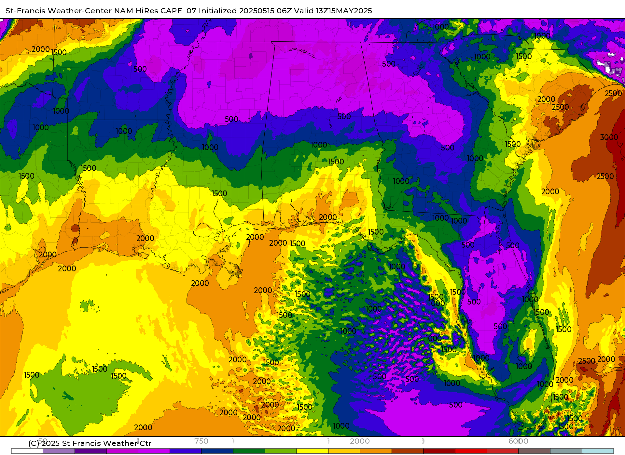Click the gray 750 legend tick label
The height and width of the screenshot is (455, 625).
(x=201, y=441)
